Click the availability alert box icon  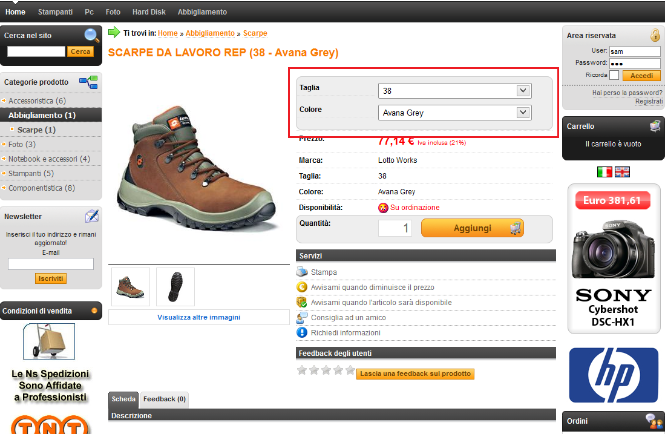[x=301, y=302]
